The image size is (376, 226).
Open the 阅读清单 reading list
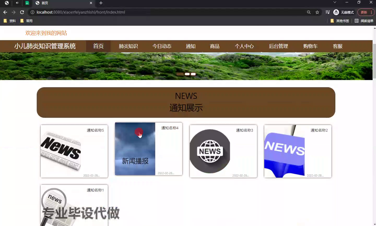click(x=364, y=21)
